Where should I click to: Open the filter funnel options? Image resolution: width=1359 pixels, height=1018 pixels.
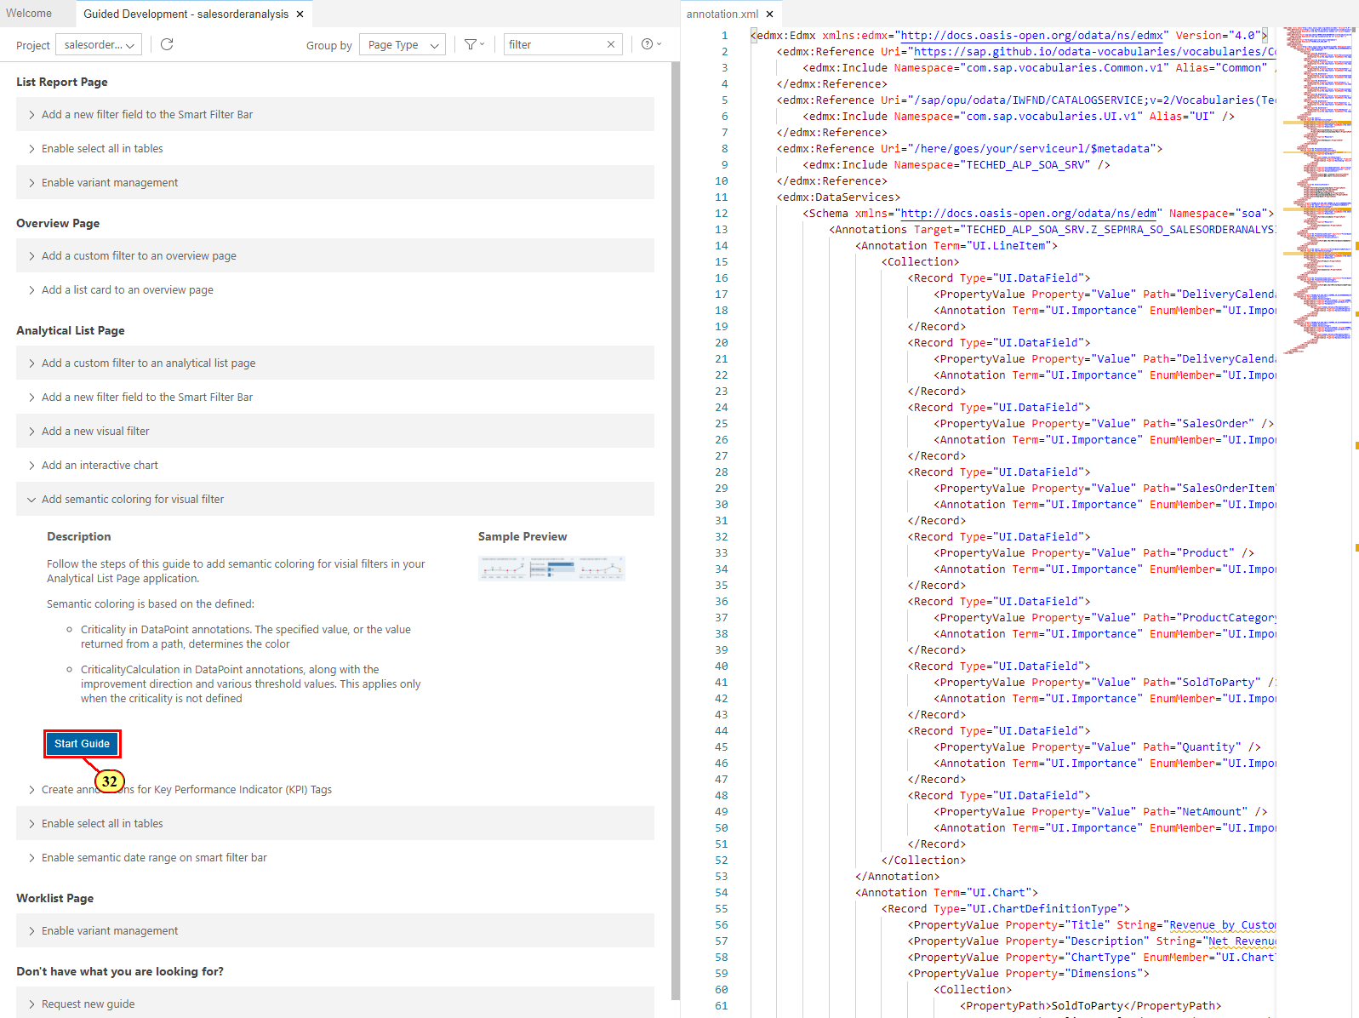pos(474,44)
